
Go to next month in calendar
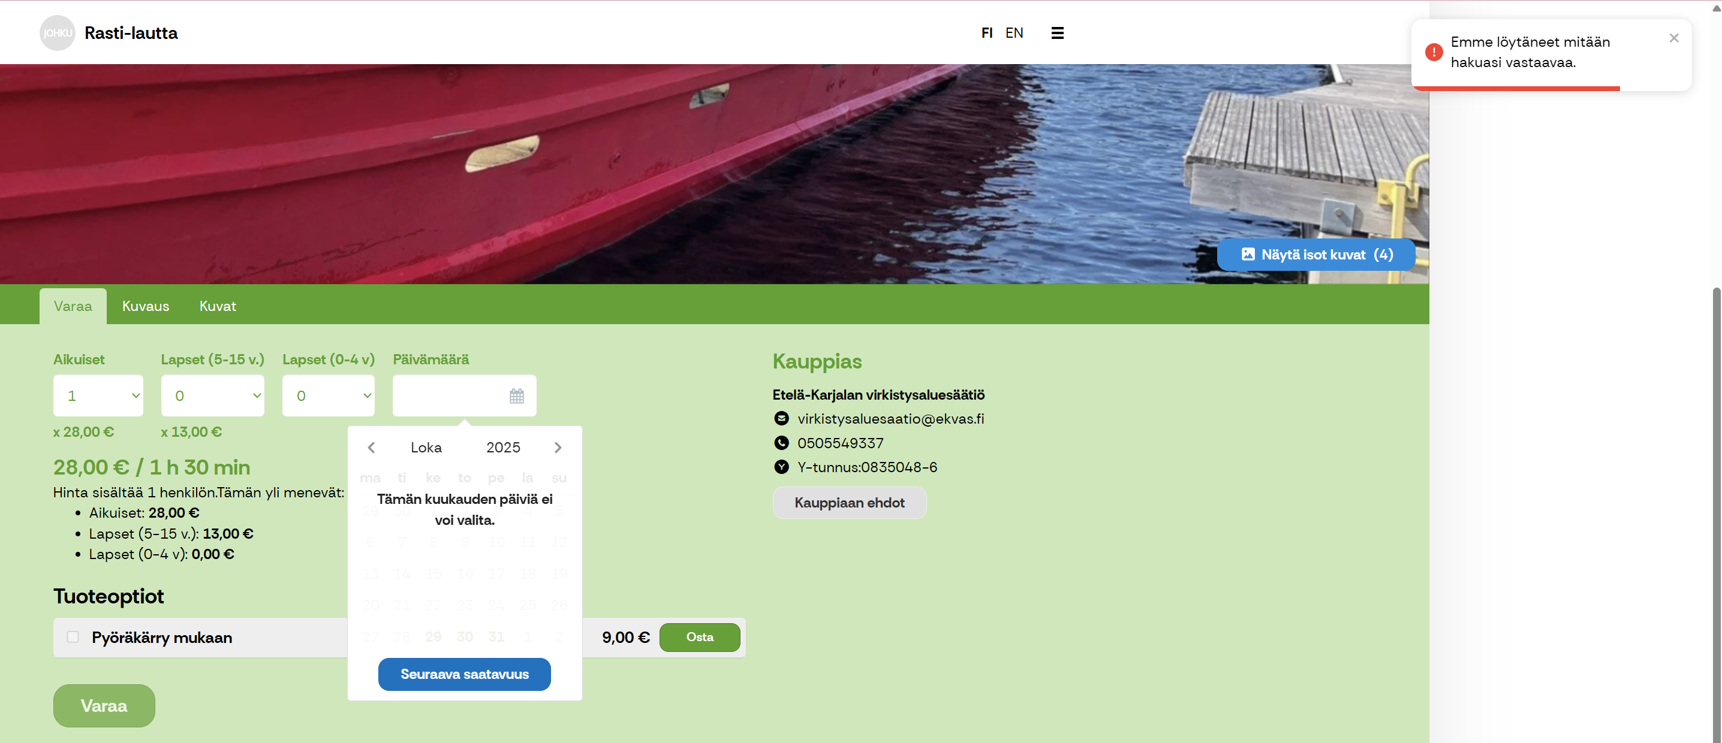coord(558,448)
